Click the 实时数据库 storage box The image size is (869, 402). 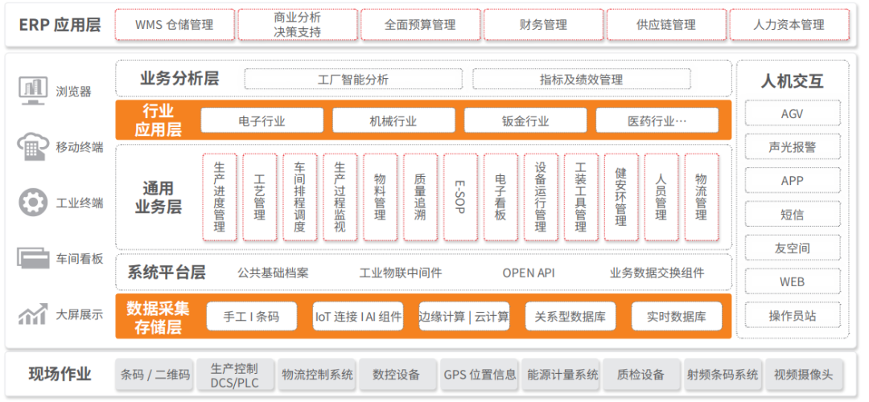[x=676, y=317]
